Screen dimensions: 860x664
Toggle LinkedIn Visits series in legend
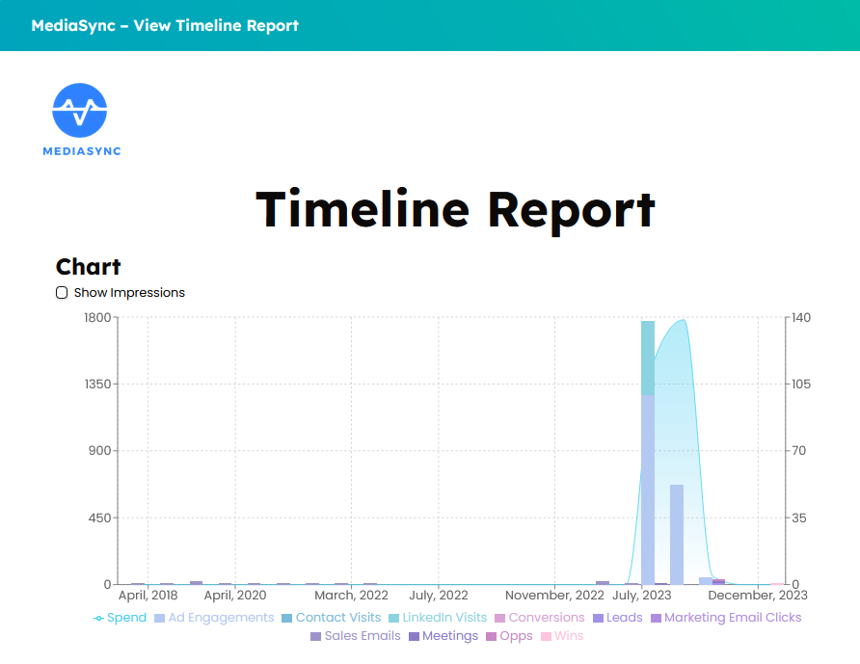tap(437, 618)
